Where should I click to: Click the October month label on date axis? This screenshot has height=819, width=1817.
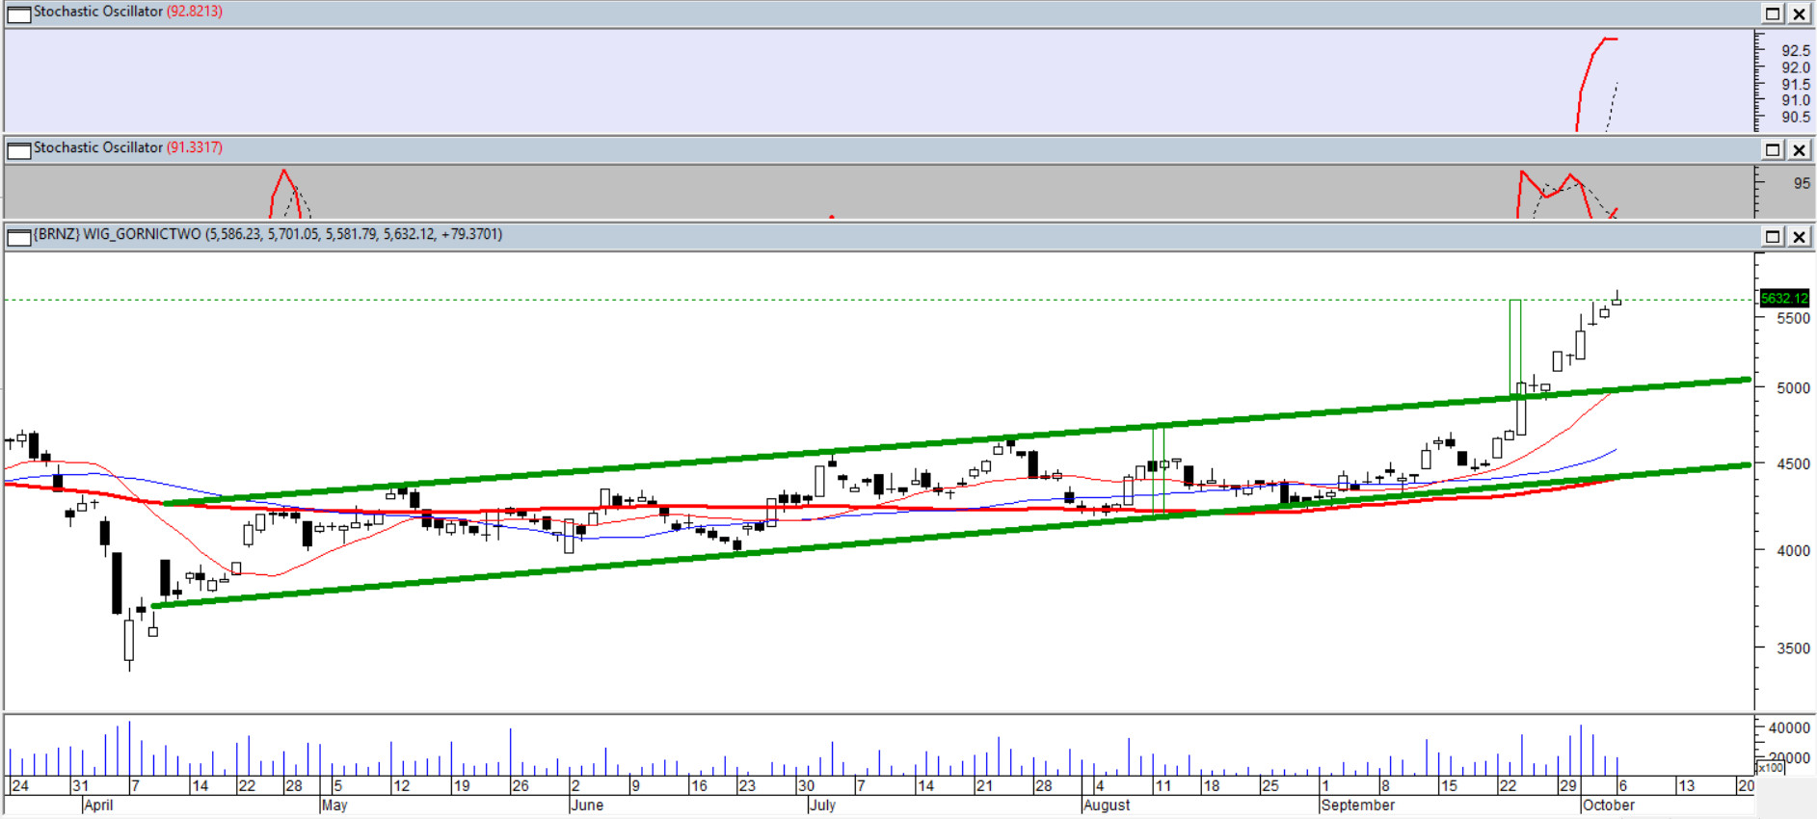click(1608, 806)
